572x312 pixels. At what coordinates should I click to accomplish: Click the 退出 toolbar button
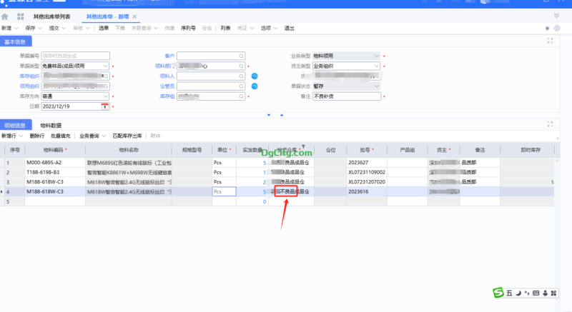(290, 29)
